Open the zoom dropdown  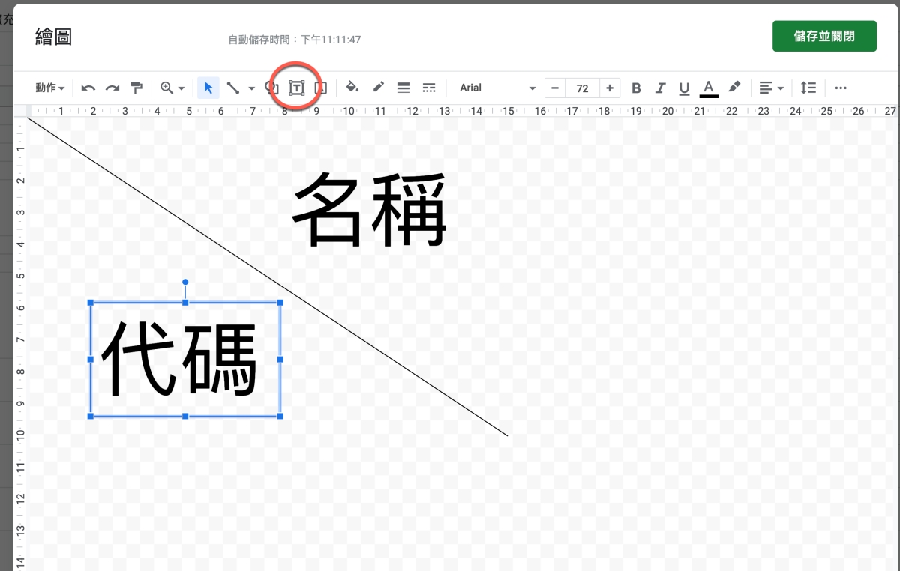click(172, 88)
